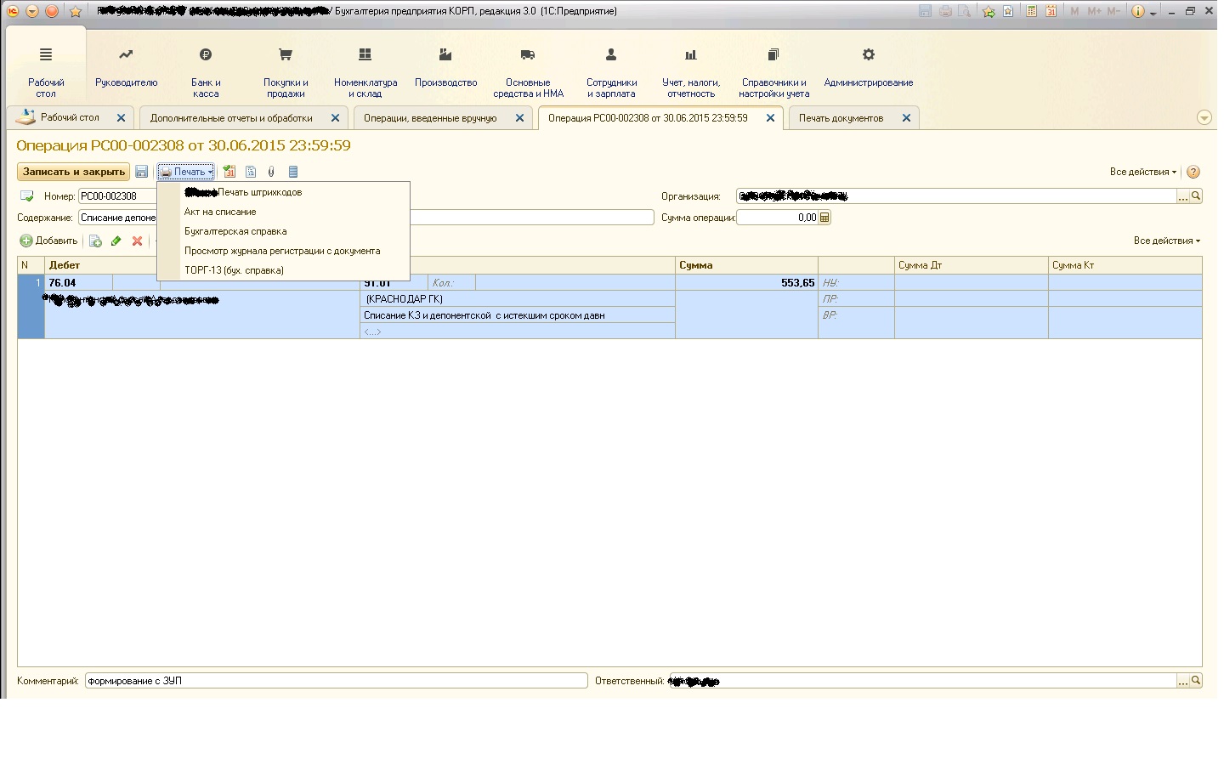Click the save diskette icon beside Записать и закрыть
Image resolution: width=1224 pixels, height=765 pixels.
point(142,172)
